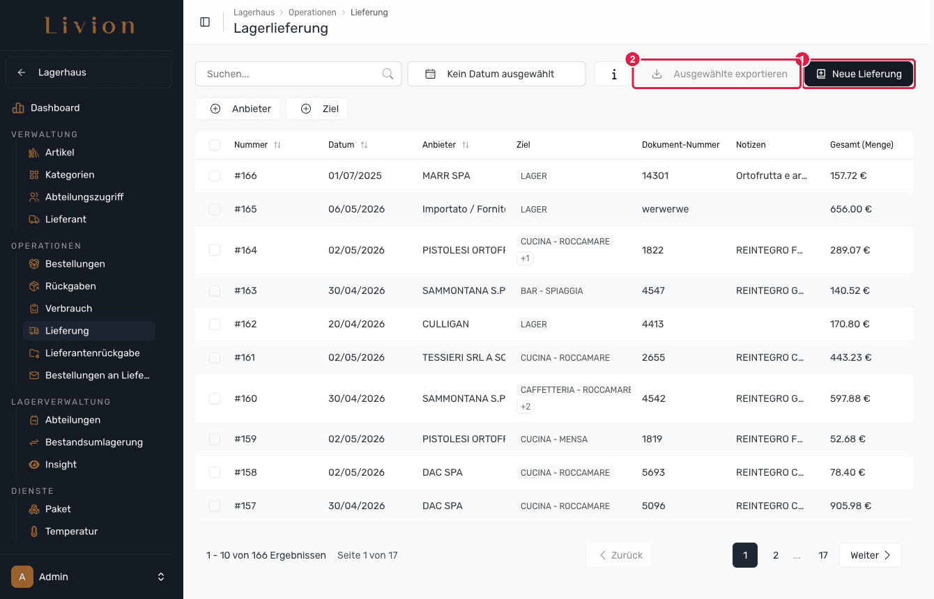Screen dimensions: 934x599
Task: Check the row #162 checkbox
Action: [x=215, y=325]
